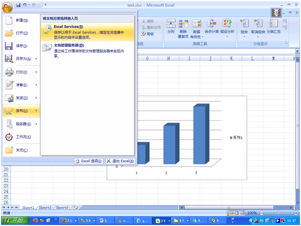The width and height of the screenshot is (301, 226).
Task: Switch to the Sheet1 tab
Action: (x=28, y=208)
